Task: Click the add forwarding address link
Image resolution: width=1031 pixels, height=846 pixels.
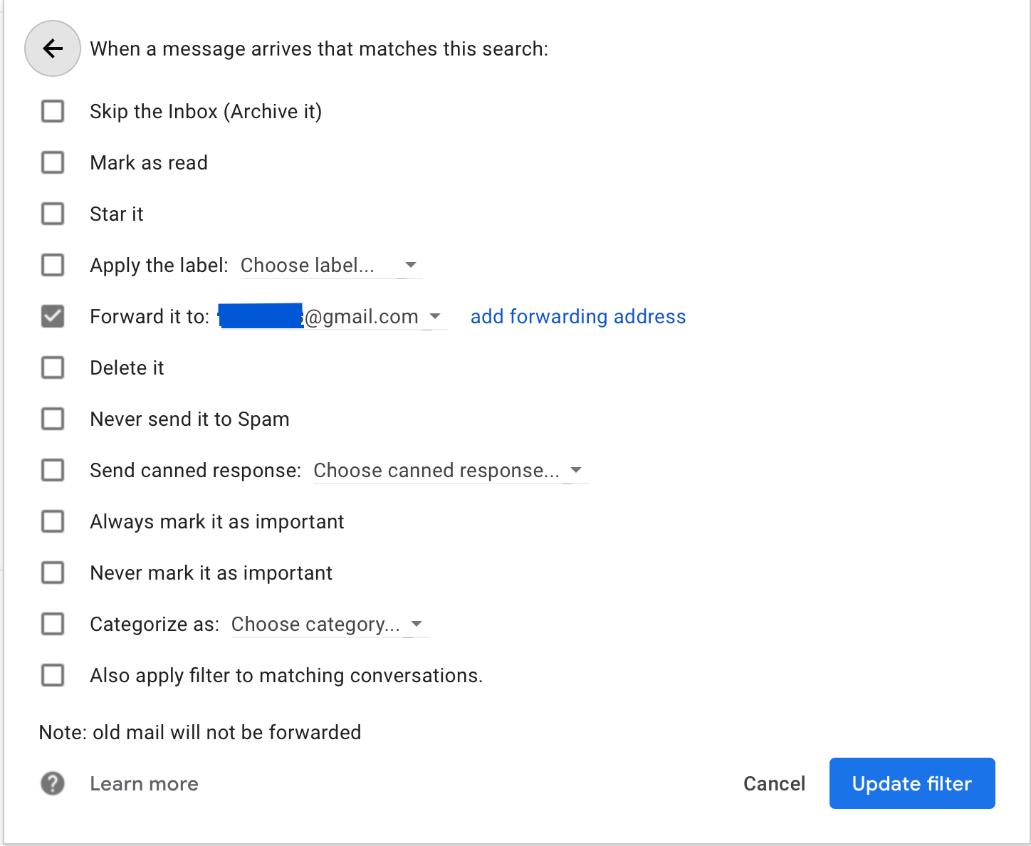Action: [x=578, y=316]
